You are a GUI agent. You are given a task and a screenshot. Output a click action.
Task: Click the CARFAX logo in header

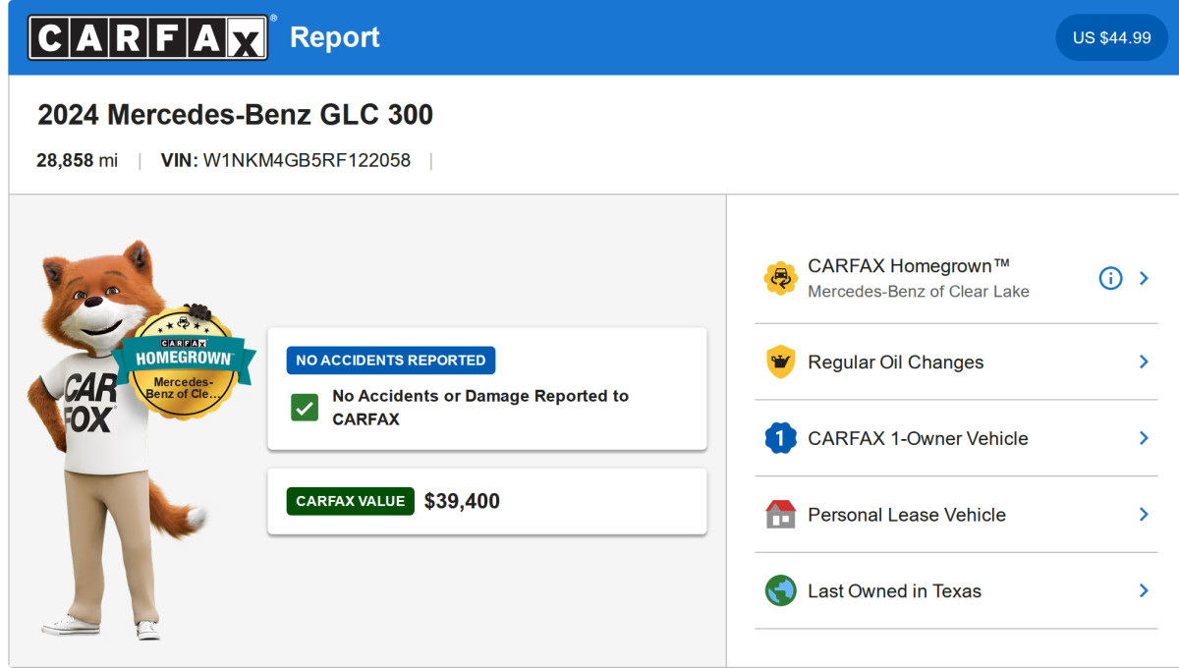click(x=148, y=37)
